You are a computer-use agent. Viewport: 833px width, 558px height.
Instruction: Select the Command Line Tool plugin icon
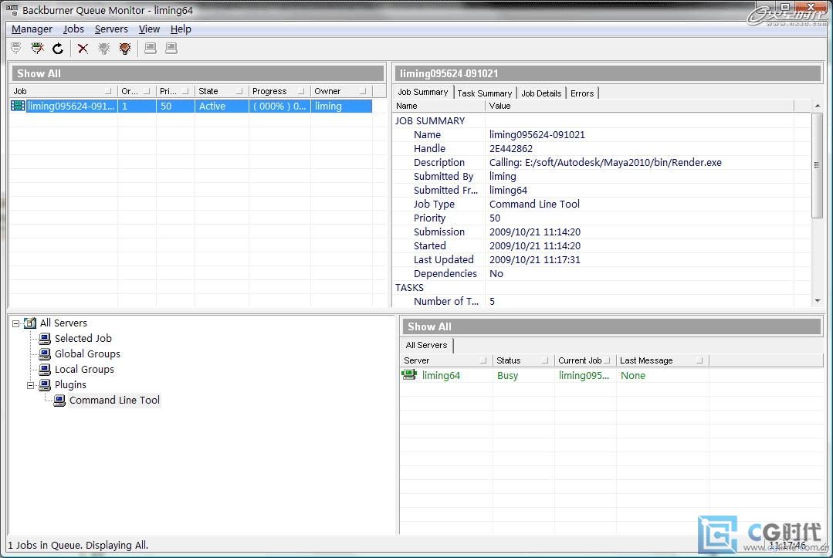(59, 400)
